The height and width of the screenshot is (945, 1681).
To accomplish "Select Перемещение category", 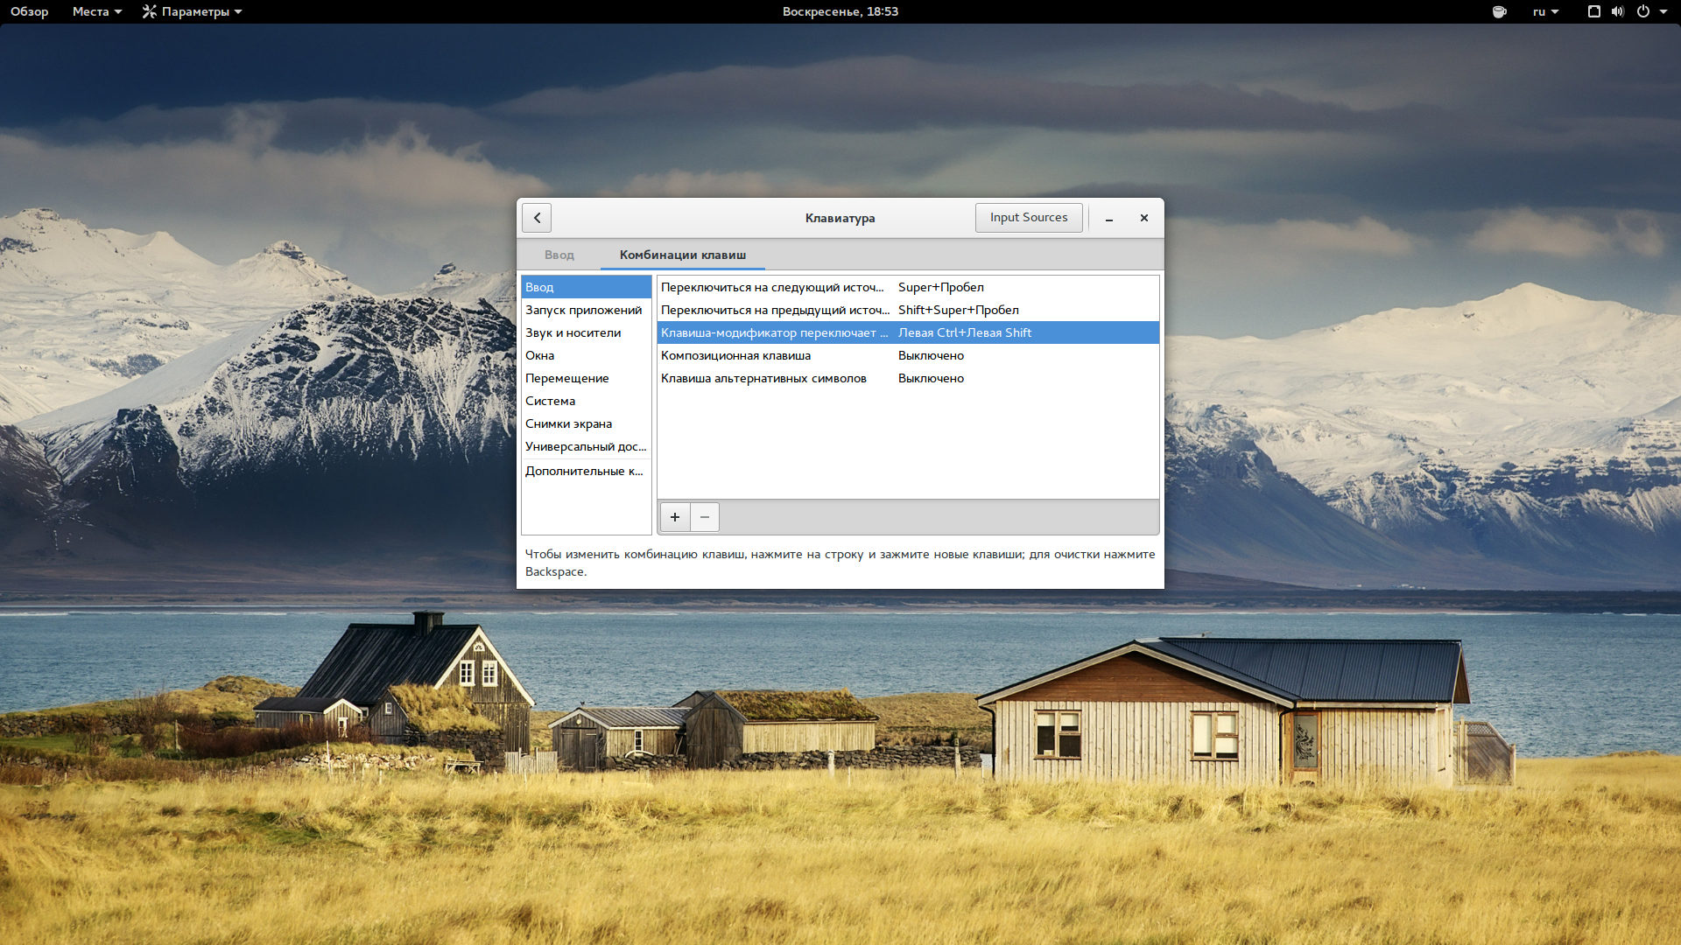I will click(587, 378).
